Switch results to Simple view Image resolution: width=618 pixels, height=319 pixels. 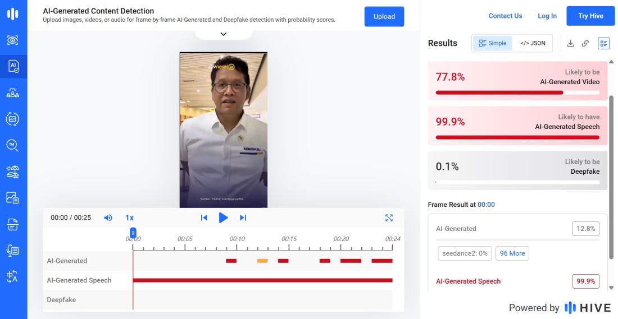pyautogui.click(x=493, y=43)
